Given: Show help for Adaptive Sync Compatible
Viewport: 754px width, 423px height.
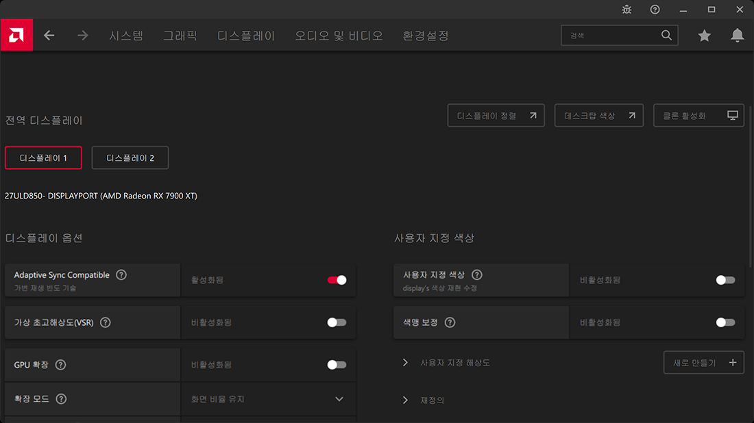Looking at the screenshot, I should click(x=121, y=275).
